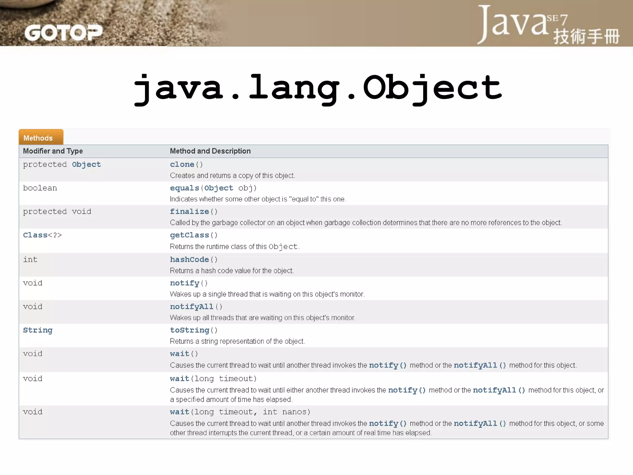The width and height of the screenshot is (633, 475).
Task: Click notifyAll() in wait(long timeout, int nanos) description
Action: click(x=480, y=423)
